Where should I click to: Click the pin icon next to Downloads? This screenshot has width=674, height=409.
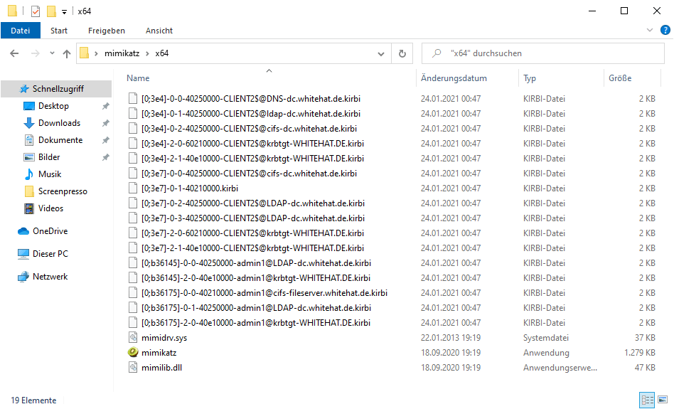click(x=105, y=124)
